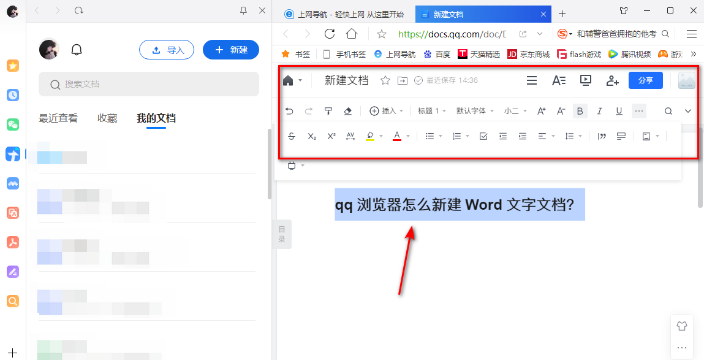
Task: Toggle bold formatting on selected text
Action: point(580,110)
